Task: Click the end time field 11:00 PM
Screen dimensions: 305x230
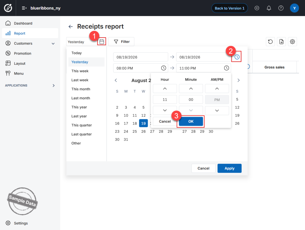Action: [203, 68]
